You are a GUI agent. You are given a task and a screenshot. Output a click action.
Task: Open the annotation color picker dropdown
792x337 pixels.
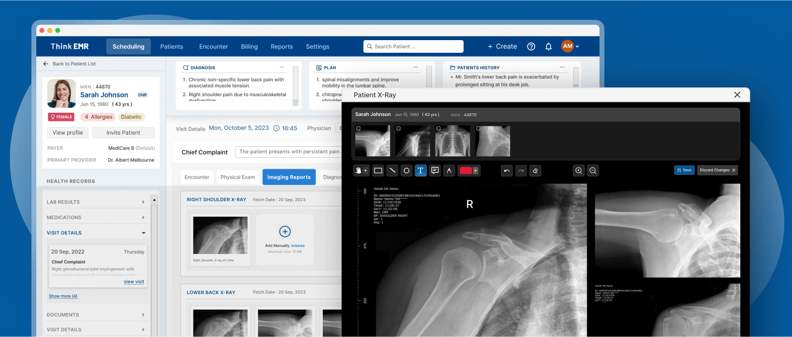pyautogui.click(x=475, y=170)
